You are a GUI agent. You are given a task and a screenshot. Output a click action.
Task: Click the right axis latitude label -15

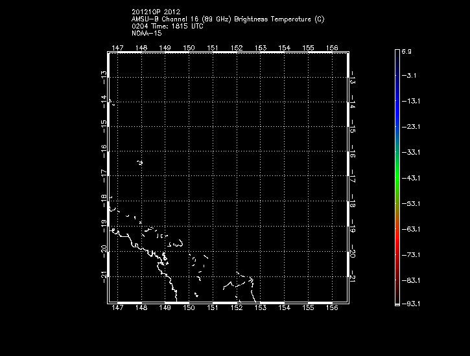pyautogui.click(x=353, y=126)
